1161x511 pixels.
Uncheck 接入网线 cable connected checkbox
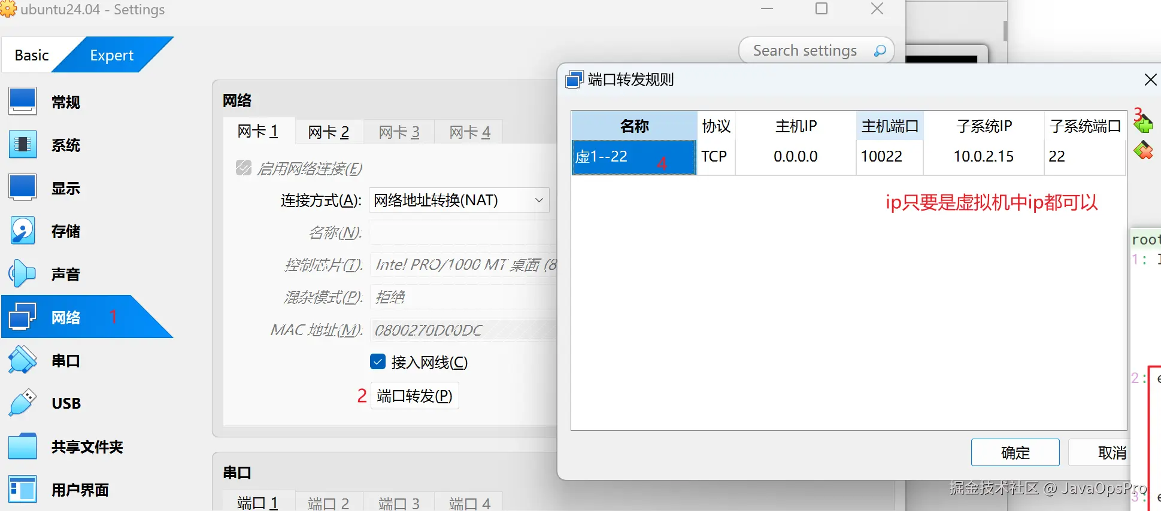pos(377,361)
